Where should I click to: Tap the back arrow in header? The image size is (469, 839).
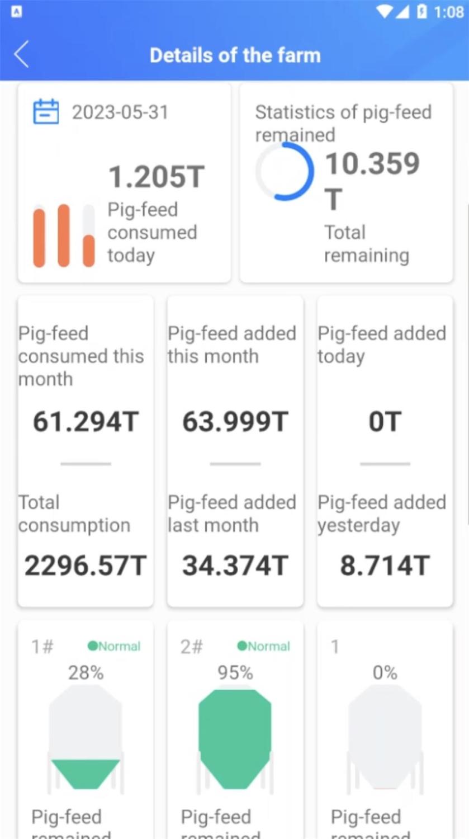pyautogui.click(x=21, y=55)
